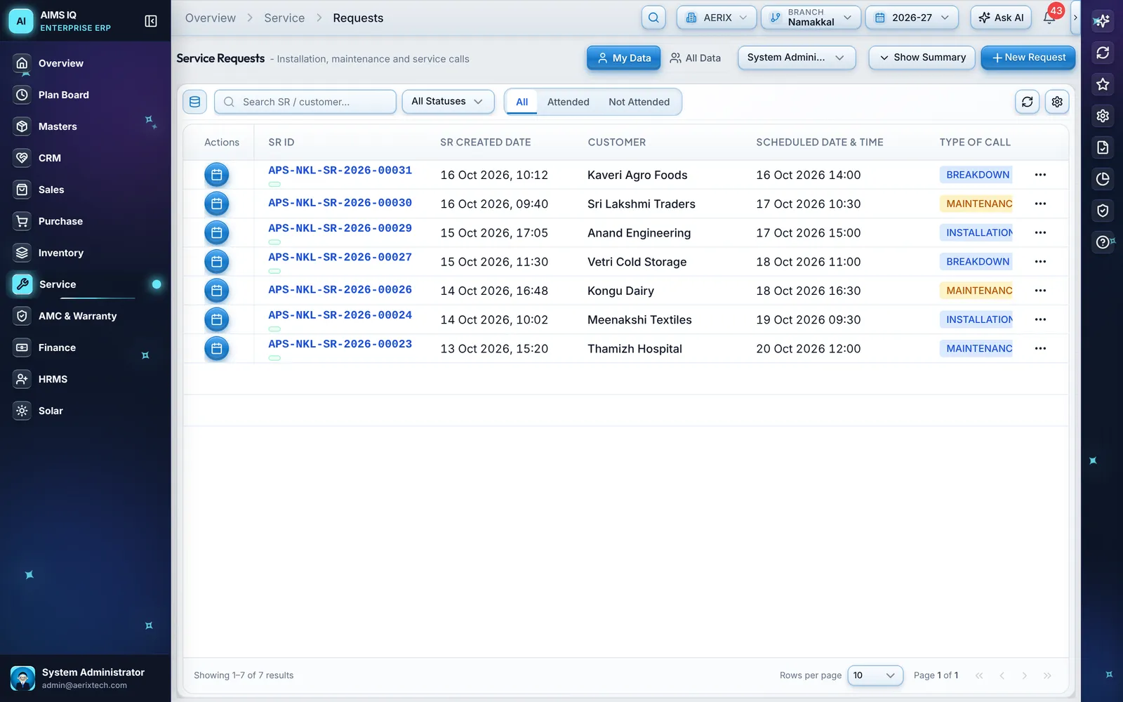Open the AERIX company dropdown
The width and height of the screenshot is (1123, 702).
click(716, 18)
